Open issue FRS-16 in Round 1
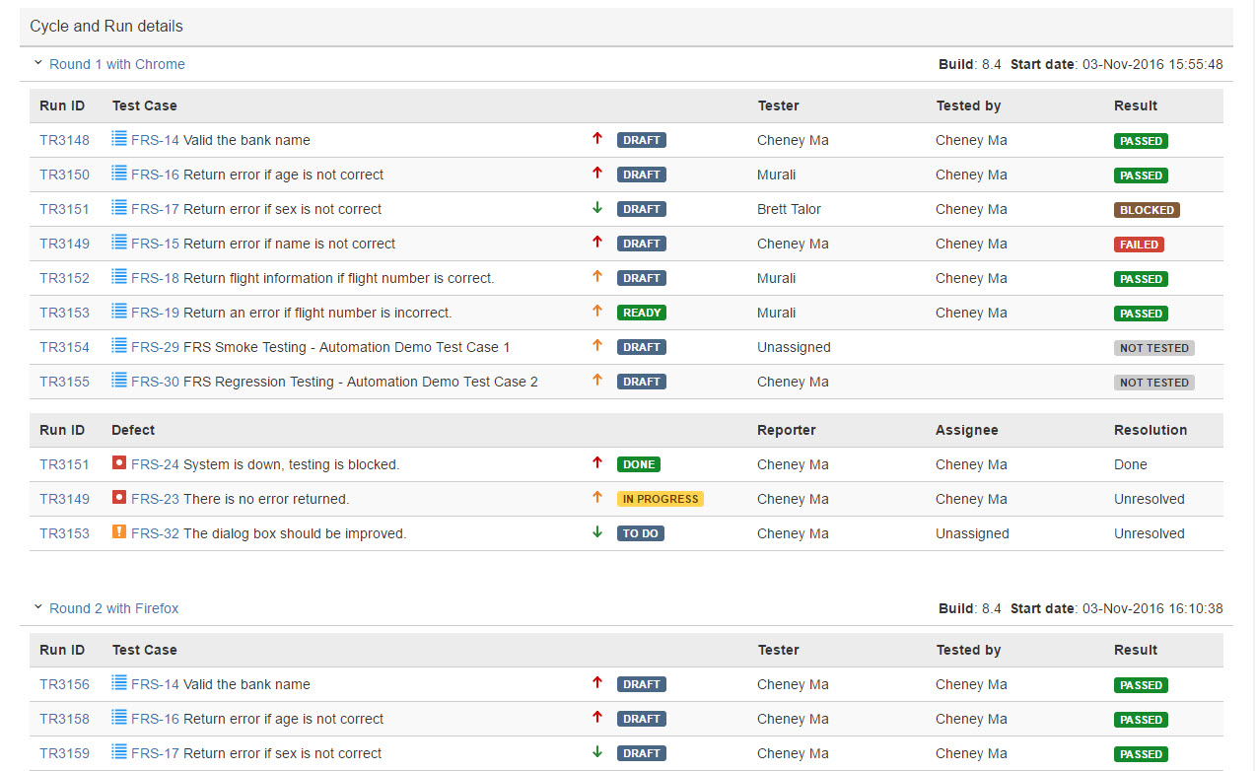Viewport: 1255px width, 771px height. click(155, 175)
